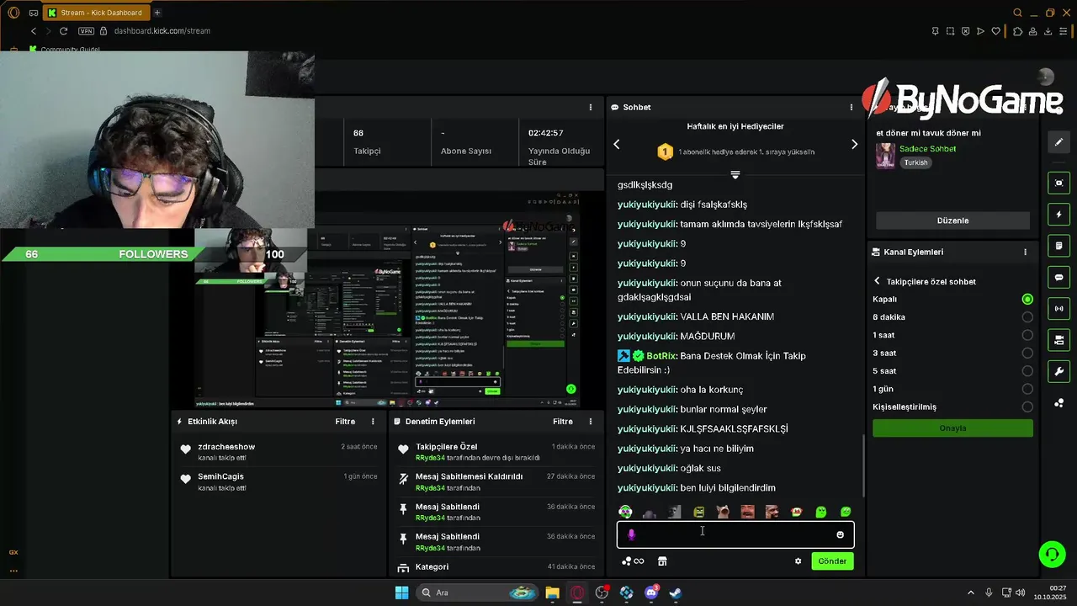Click Takipçilere Özel moderation entry
The height and width of the screenshot is (606, 1077).
(496, 452)
